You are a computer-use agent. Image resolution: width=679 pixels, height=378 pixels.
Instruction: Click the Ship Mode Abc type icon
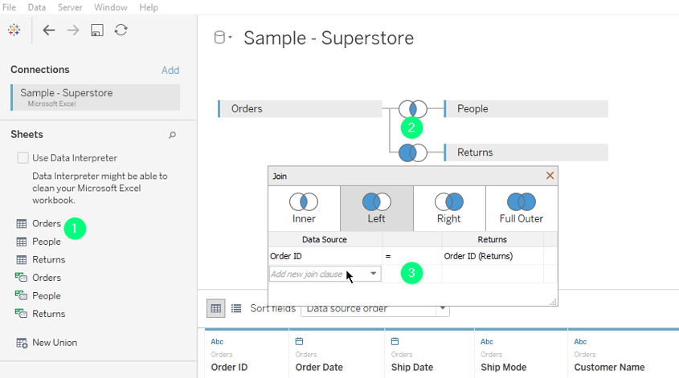(487, 342)
